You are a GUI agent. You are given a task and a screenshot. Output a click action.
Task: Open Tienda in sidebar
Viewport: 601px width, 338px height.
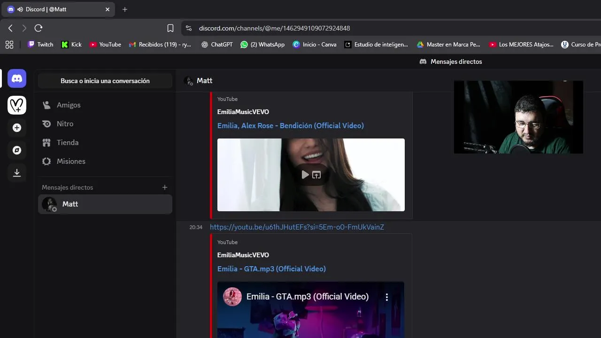[x=105, y=143]
